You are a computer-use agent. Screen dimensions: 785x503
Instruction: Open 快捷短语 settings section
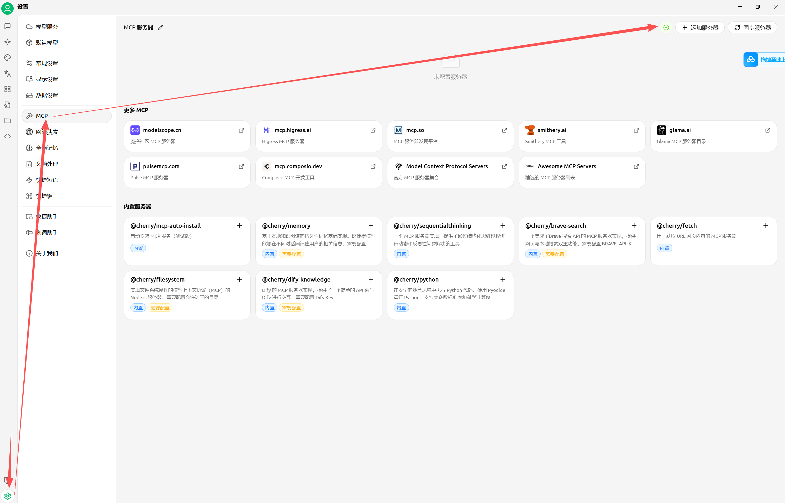(x=67, y=180)
